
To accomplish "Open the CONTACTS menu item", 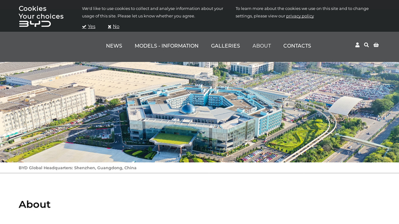I will tap(297, 46).
